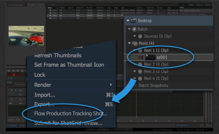Select the az001 clip in Reel 1

[x=168, y=57]
